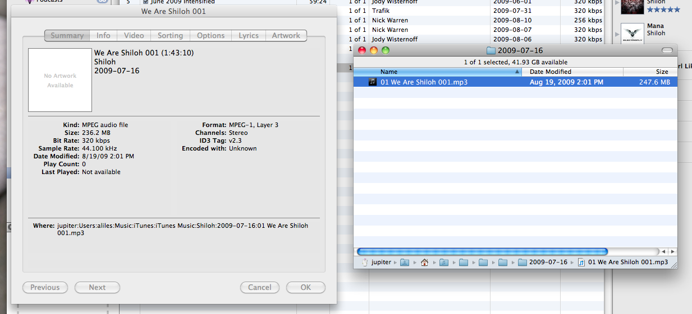Open the Artwork tab
Screen dimensions: 692x314
pos(286,35)
